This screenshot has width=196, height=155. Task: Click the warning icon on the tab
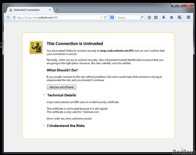coord(11,10)
